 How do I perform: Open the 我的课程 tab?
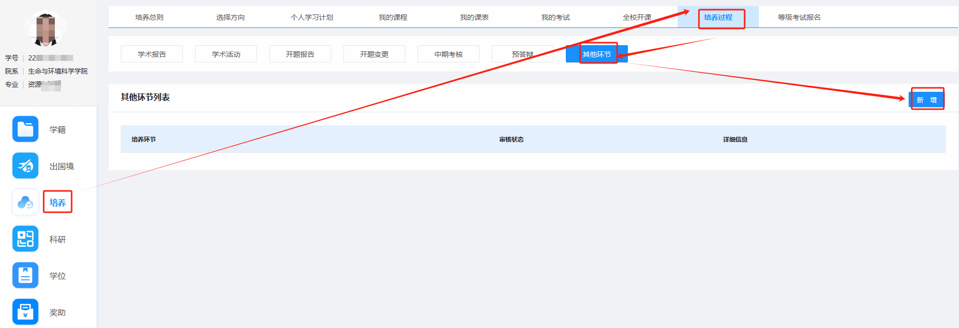click(393, 17)
